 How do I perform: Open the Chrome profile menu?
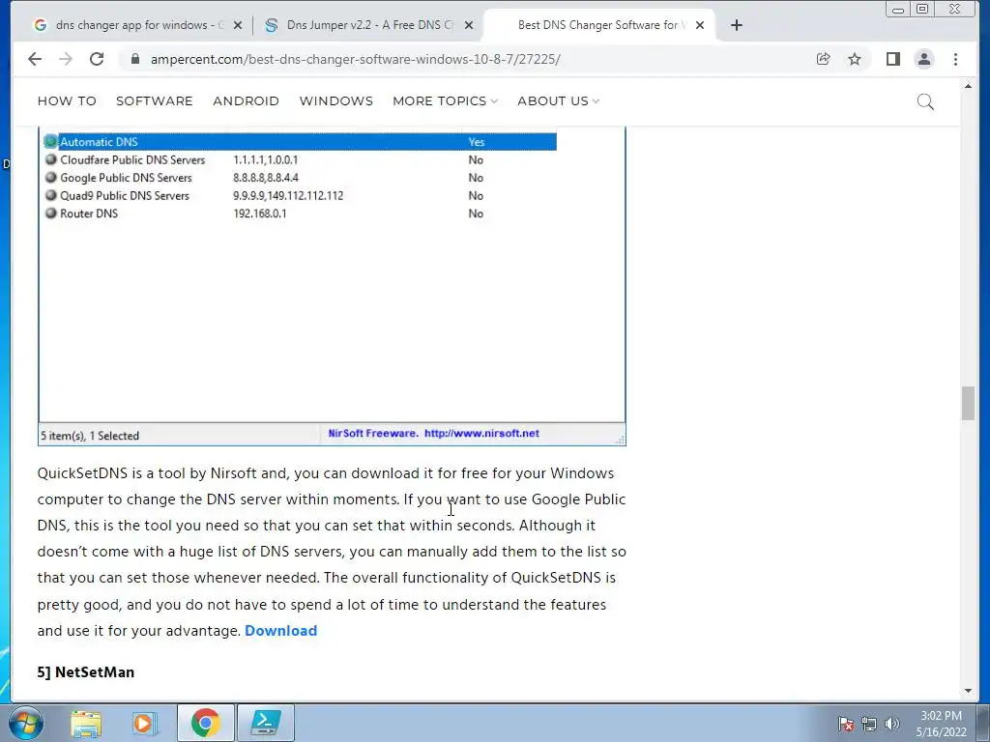[923, 59]
